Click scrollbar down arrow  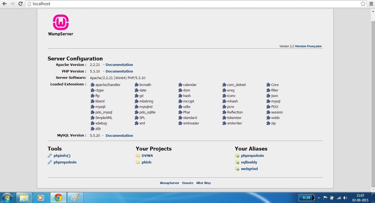pos(373,190)
